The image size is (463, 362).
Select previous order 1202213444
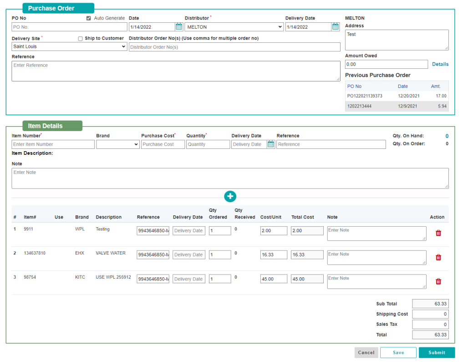(x=397, y=106)
